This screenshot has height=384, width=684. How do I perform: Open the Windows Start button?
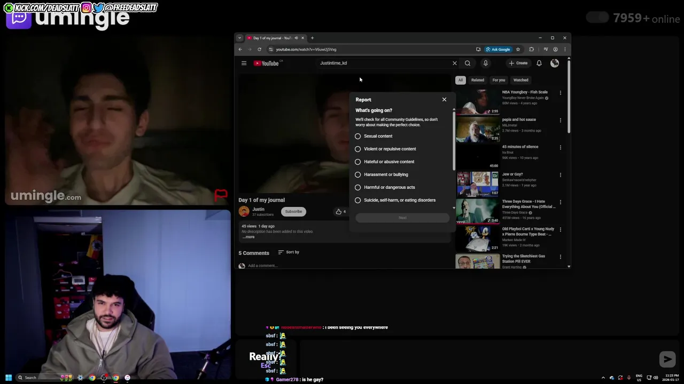point(9,378)
